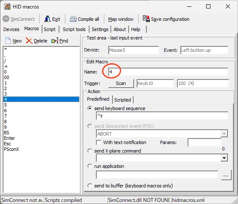Screen dimensions: 238x204
Task: Click the macro Name input field
Action: click(x=168, y=72)
